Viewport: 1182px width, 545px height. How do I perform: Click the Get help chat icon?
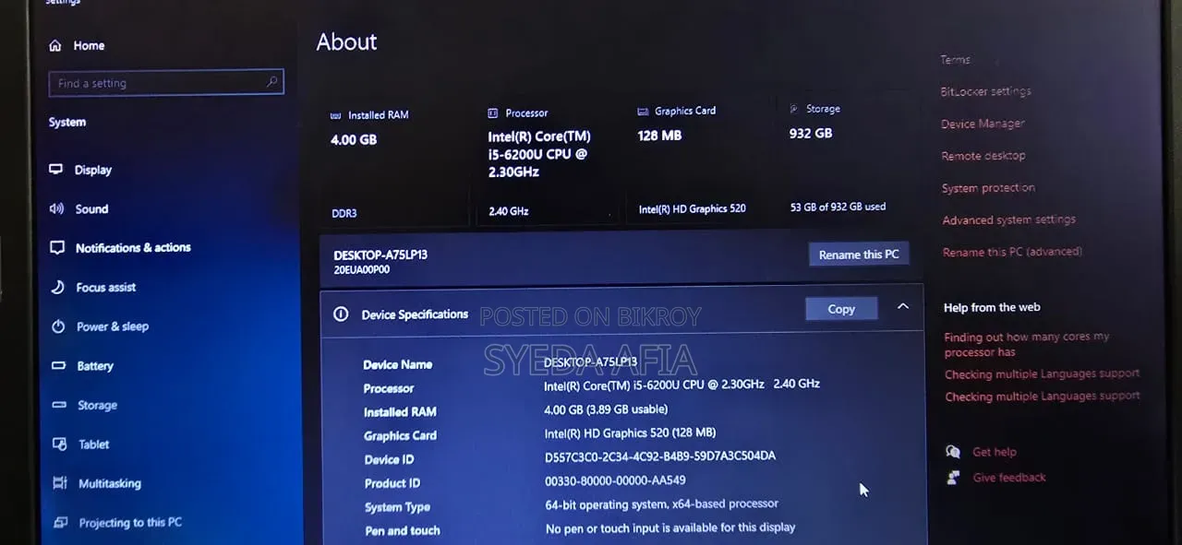(953, 452)
